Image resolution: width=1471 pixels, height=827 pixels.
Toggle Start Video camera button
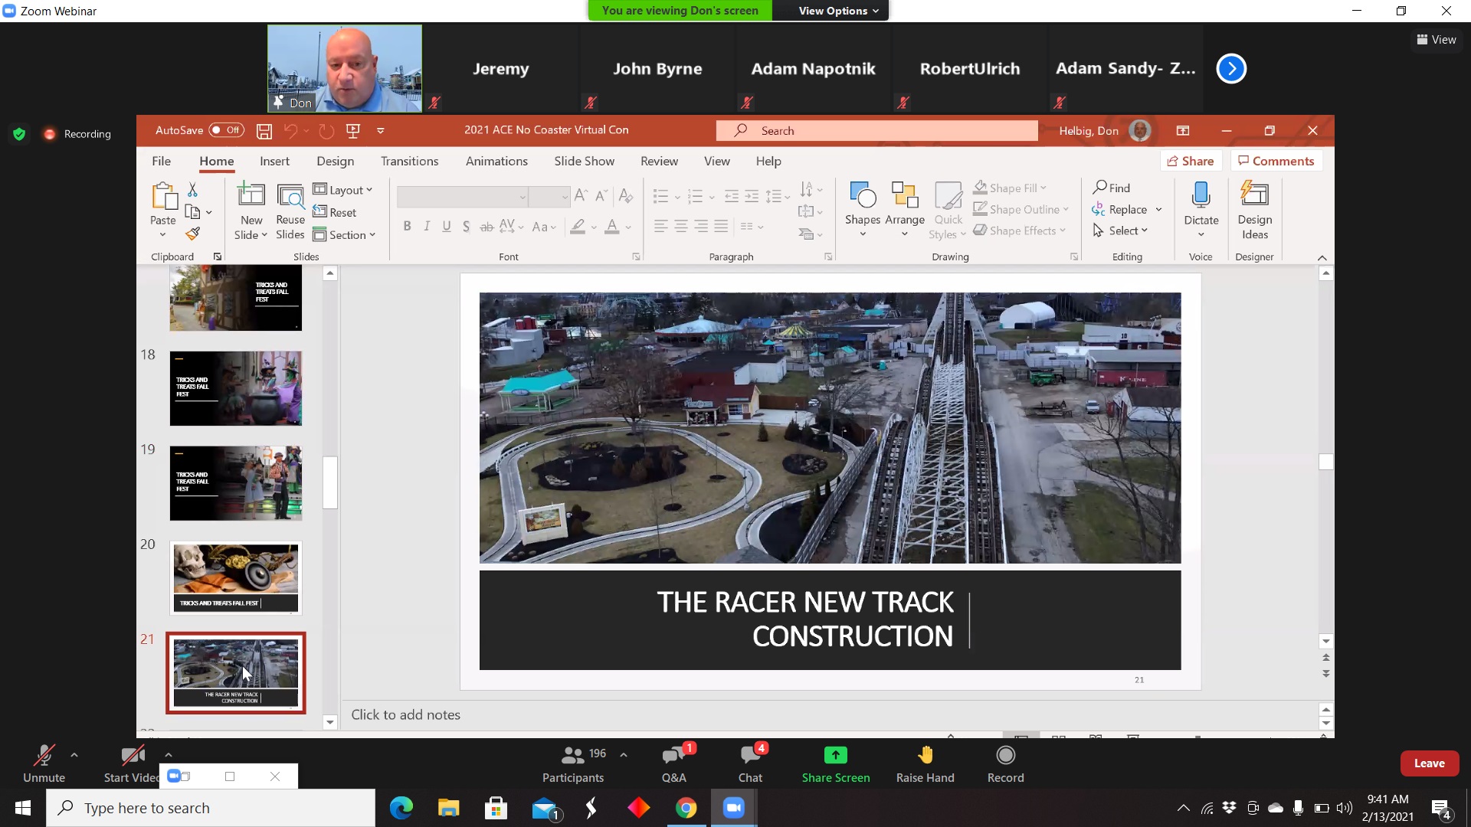coord(133,756)
